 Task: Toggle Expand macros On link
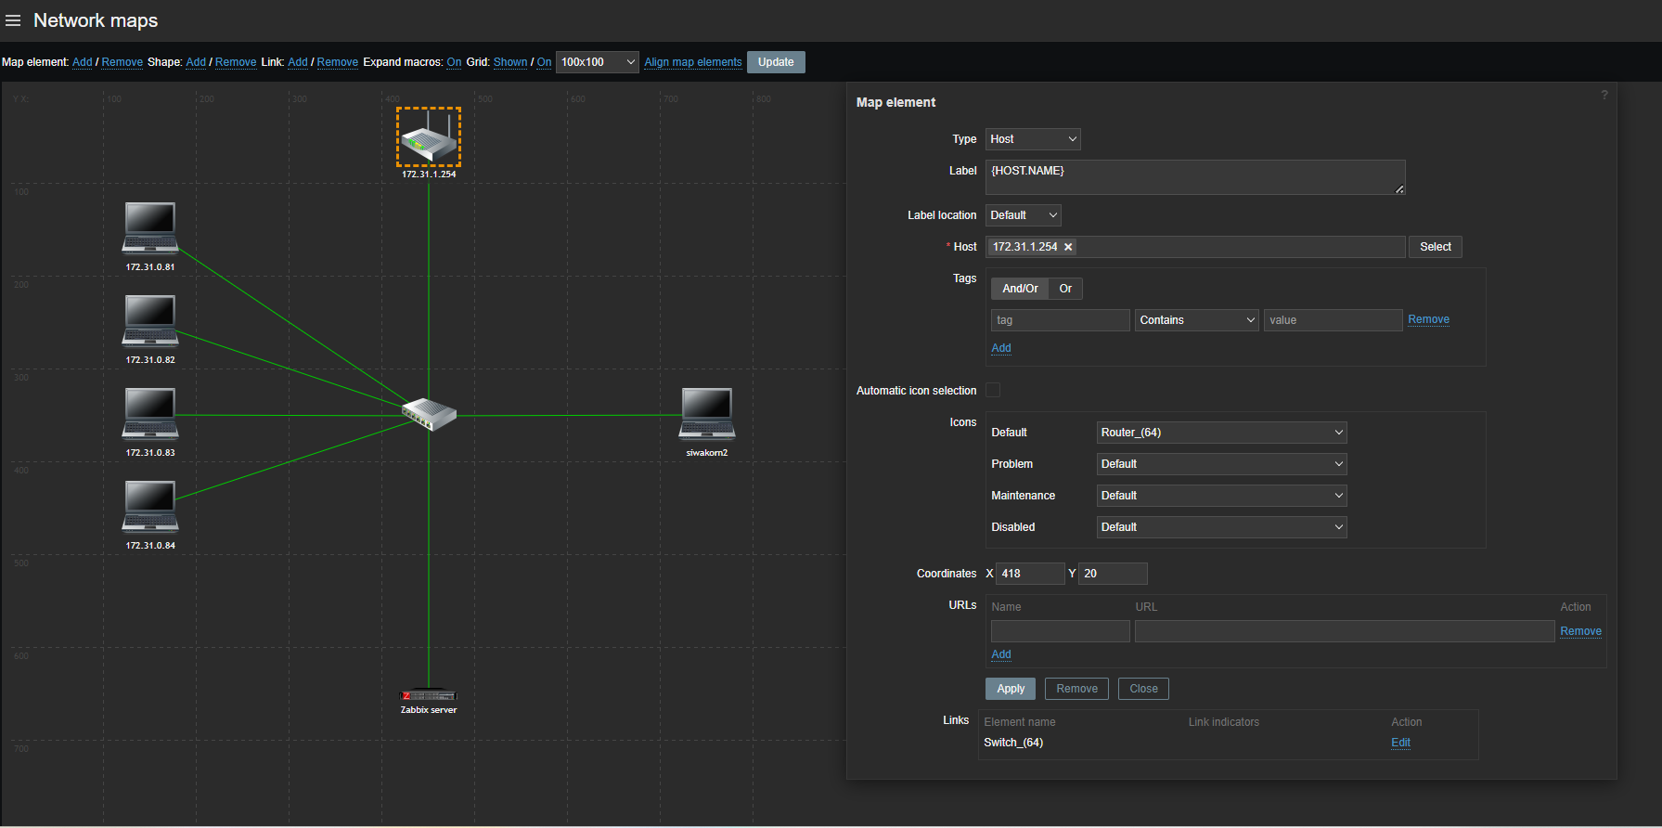click(x=454, y=62)
